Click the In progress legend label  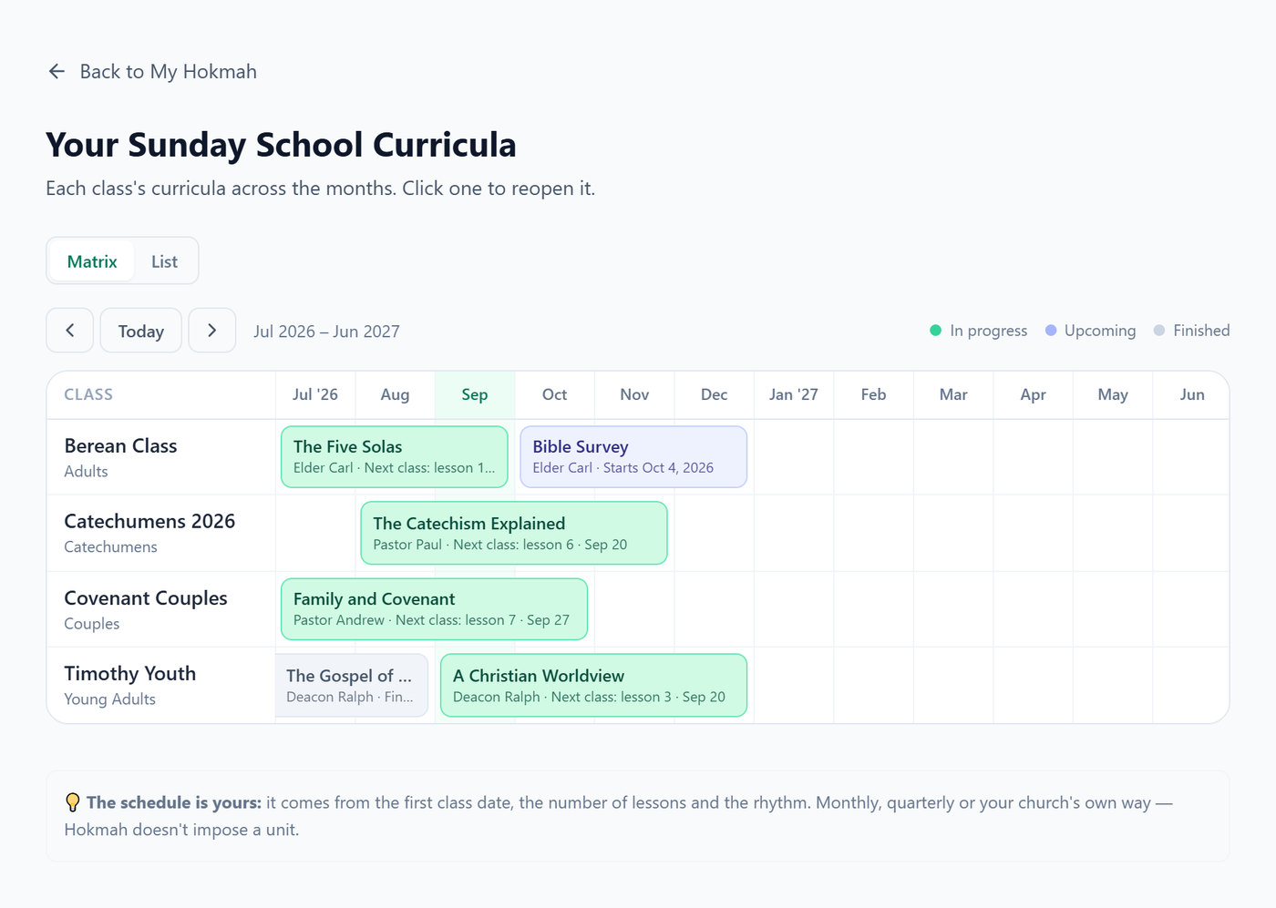[989, 331]
